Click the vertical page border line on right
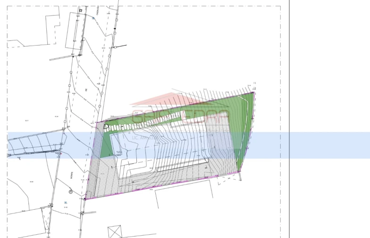The height and width of the screenshot is (238, 370). tap(289, 118)
